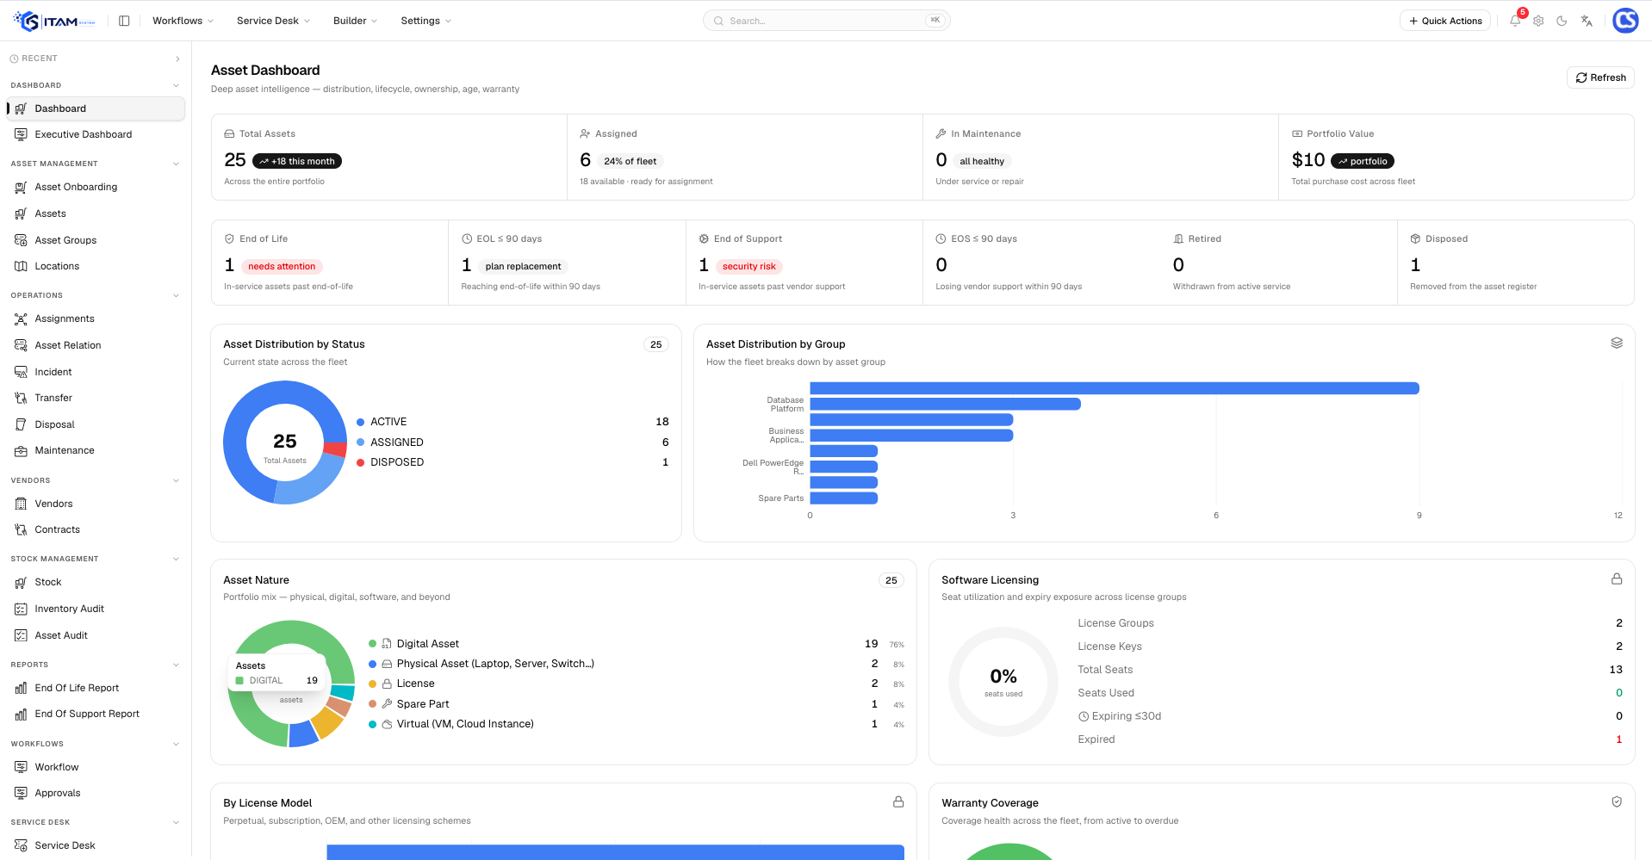
Task: Open Assets in the sidebar
Action: (x=96, y=213)
